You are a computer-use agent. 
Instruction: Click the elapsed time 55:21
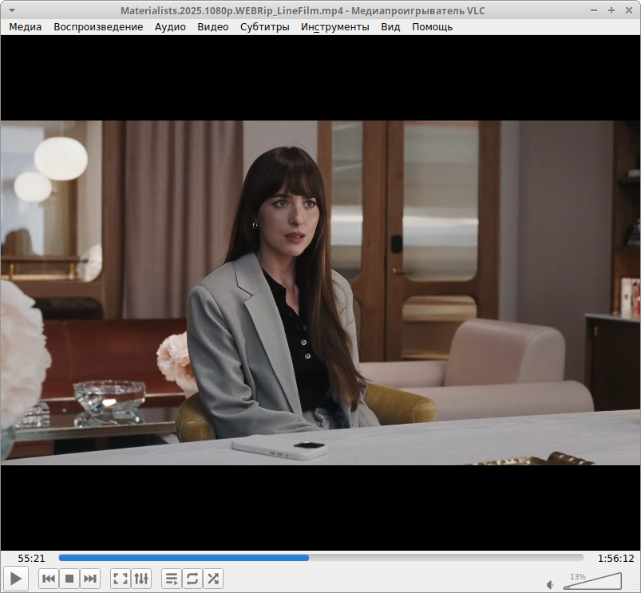coord(31,558)
